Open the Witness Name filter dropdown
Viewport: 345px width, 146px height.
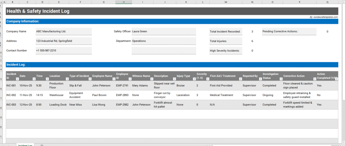click(152, 79)
